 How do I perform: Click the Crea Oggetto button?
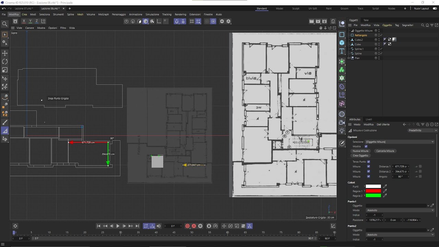coord(360,156)
